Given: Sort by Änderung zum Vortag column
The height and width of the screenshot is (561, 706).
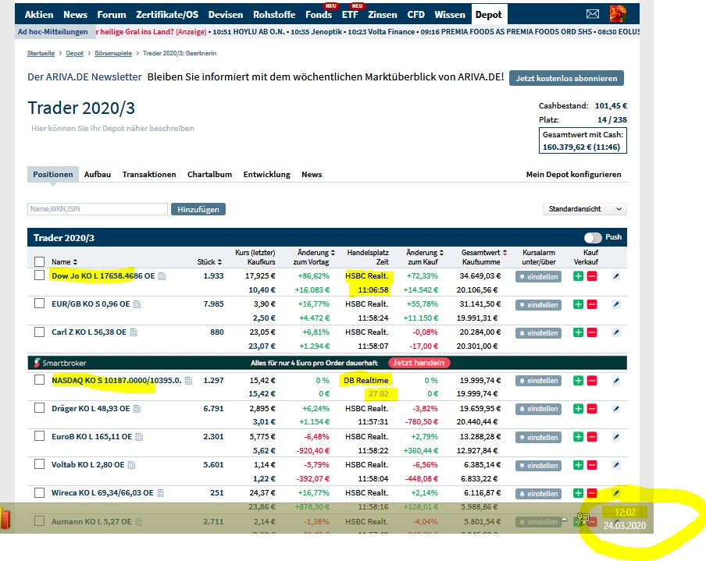Looking at the screenshot, I should [x=333, y=253].
